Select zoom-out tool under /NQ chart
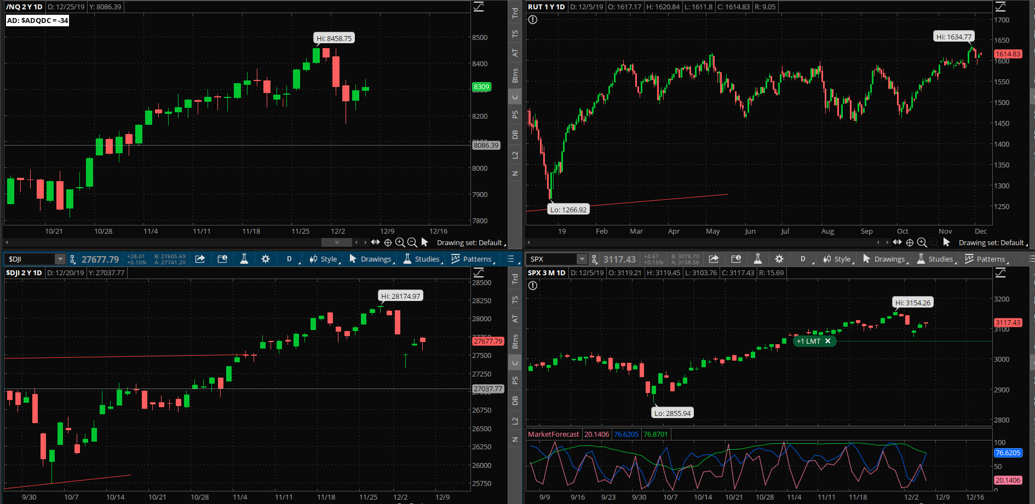This screenshot has width=1035, height=504. pyautogui.click(x=412, y=242)
